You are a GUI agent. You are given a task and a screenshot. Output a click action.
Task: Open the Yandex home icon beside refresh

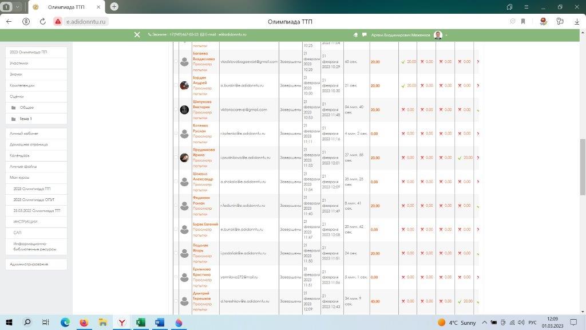point(26,22)
